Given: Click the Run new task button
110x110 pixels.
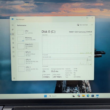Looking at the screenshot, I should pyautogui.click(x=82, y=25).
